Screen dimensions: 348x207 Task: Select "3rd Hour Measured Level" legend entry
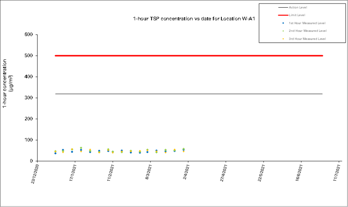click(307, 39)
